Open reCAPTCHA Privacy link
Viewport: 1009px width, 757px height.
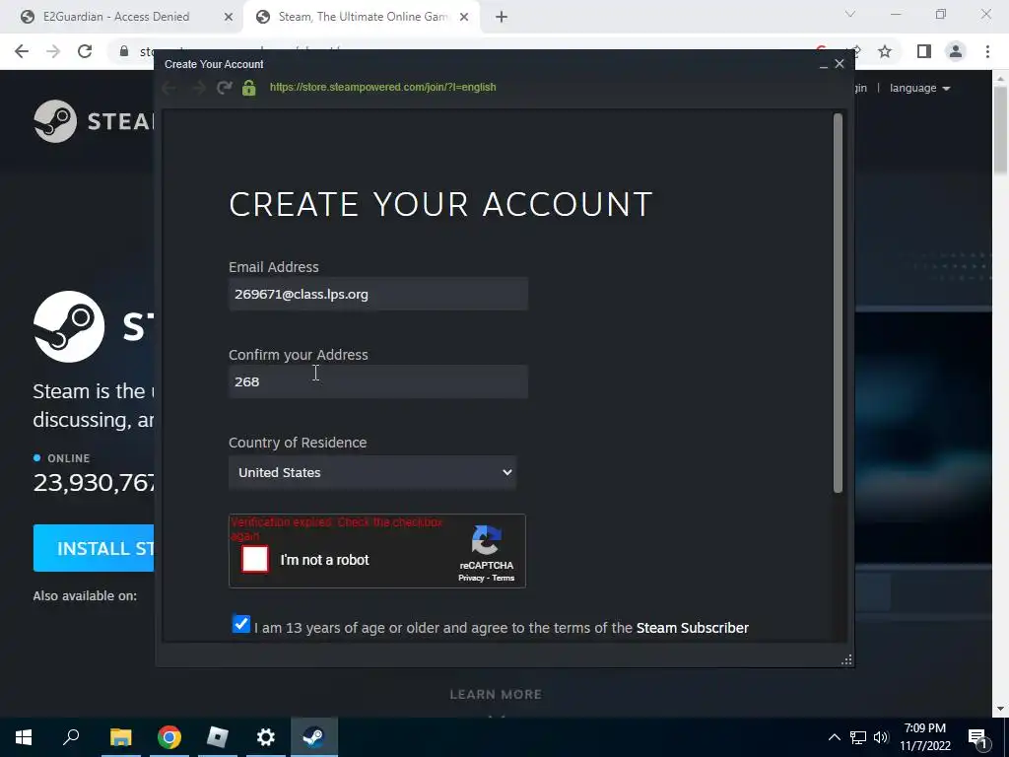click(471, 578)
